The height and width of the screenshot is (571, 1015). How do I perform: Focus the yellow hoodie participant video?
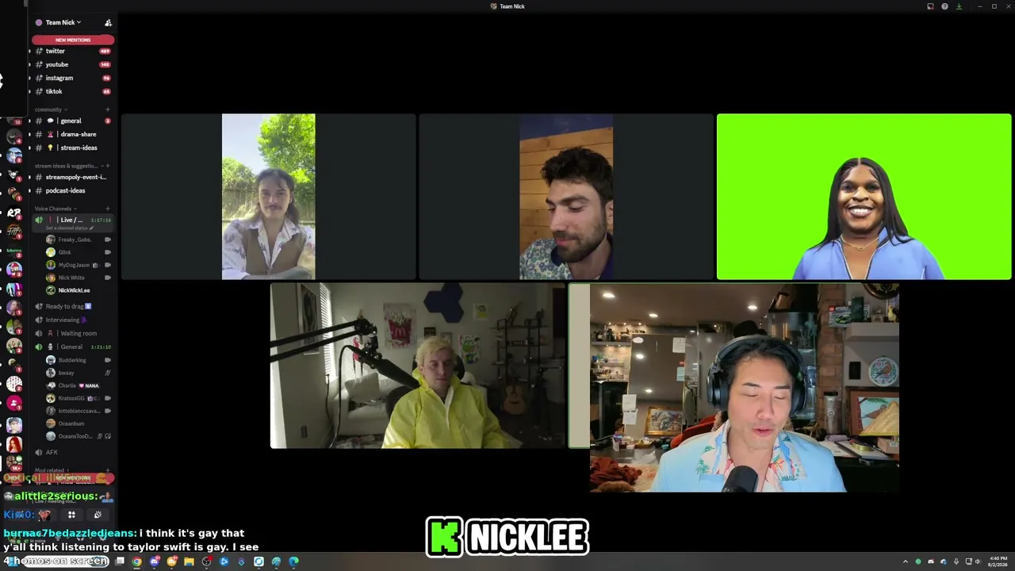(x=417, y=366)
